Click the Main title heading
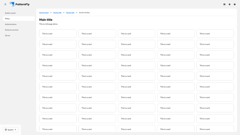The width and height of the screenshot is (240, 135). click(46, 20)
